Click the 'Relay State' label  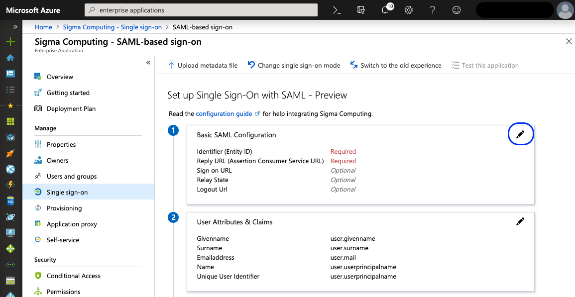pos(213,180)
